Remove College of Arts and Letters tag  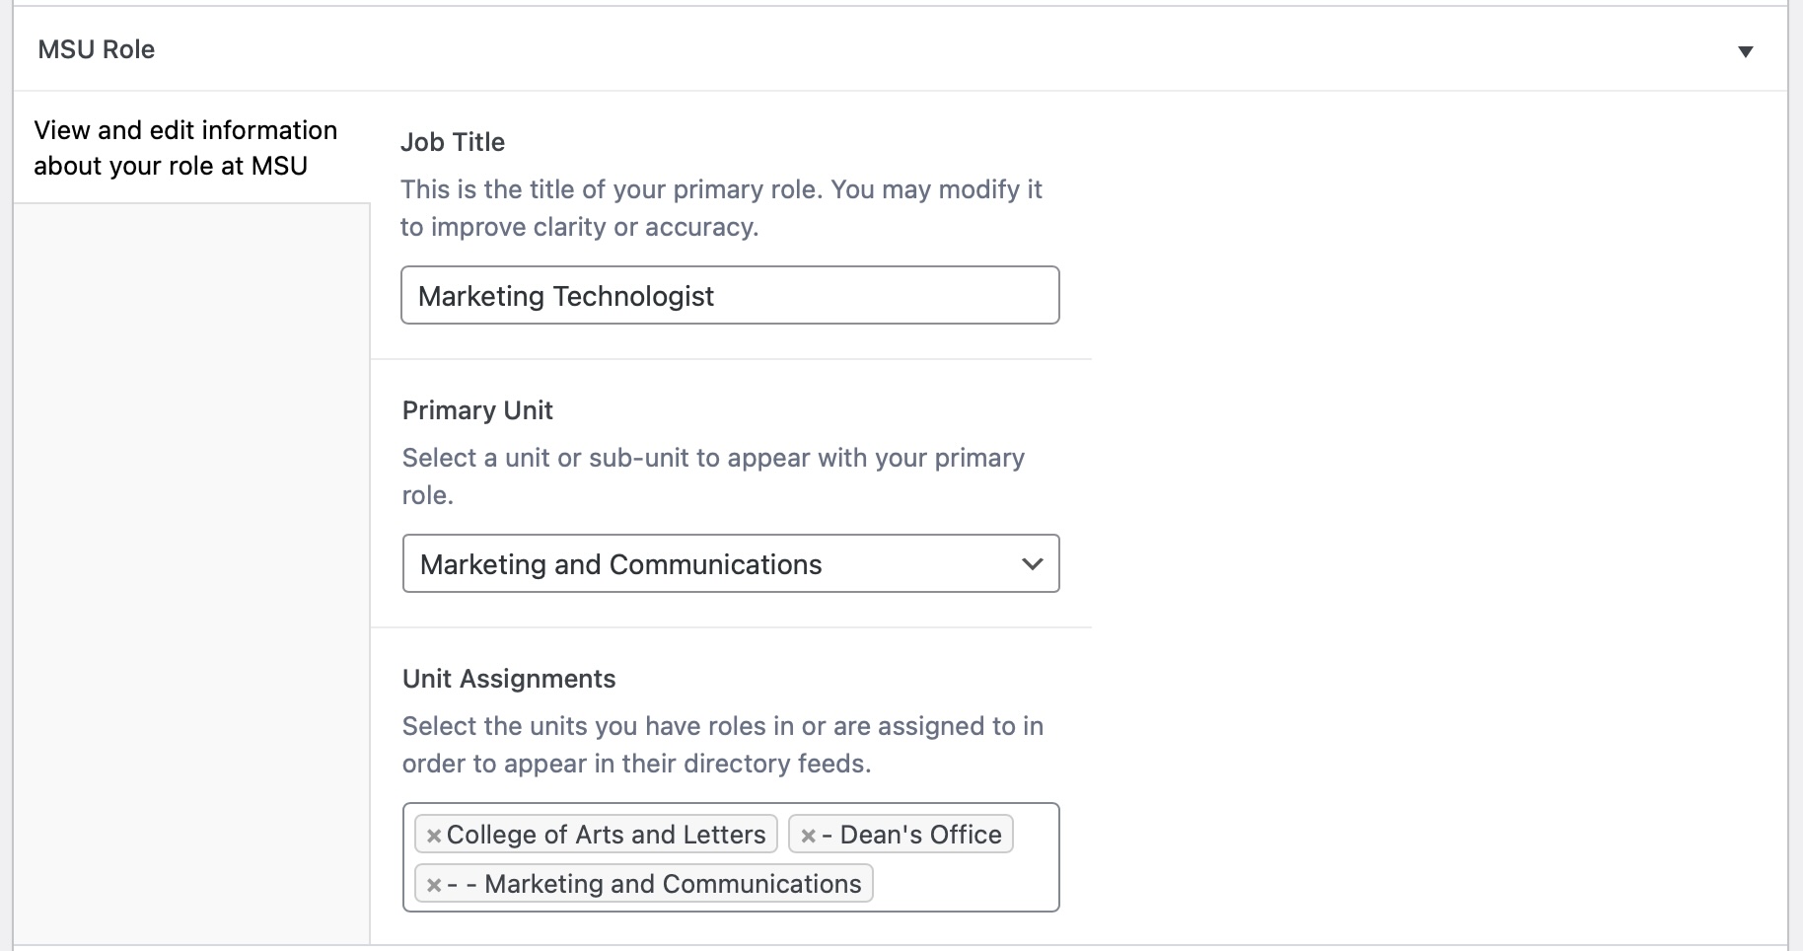[x=433, y=836]
